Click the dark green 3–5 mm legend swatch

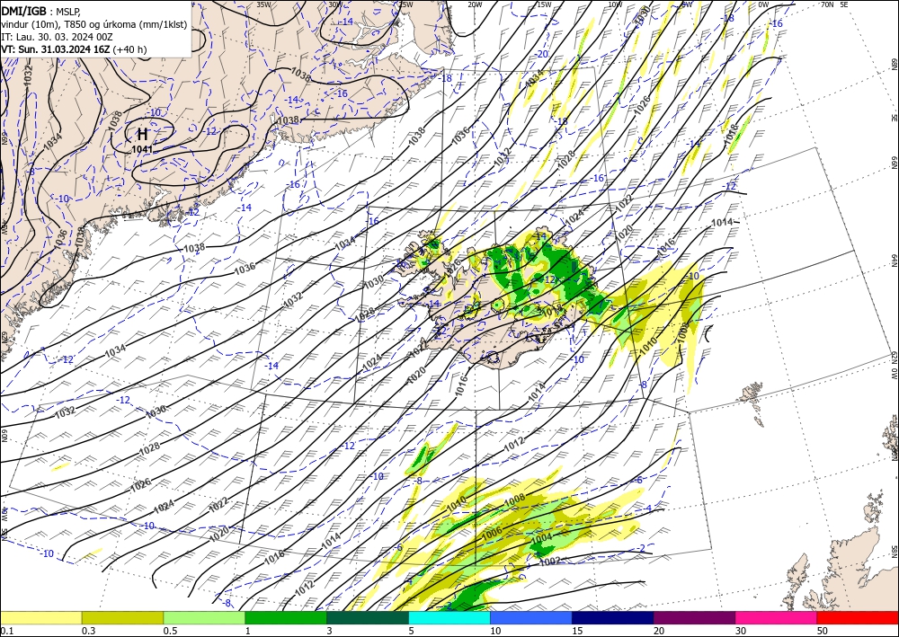(368, 617)
